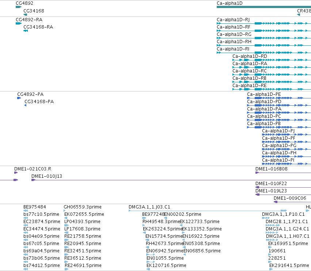Click the EK291641.5prime EST label
The height and width of the screenshot is (271, 311).
[x=289, y=266]
